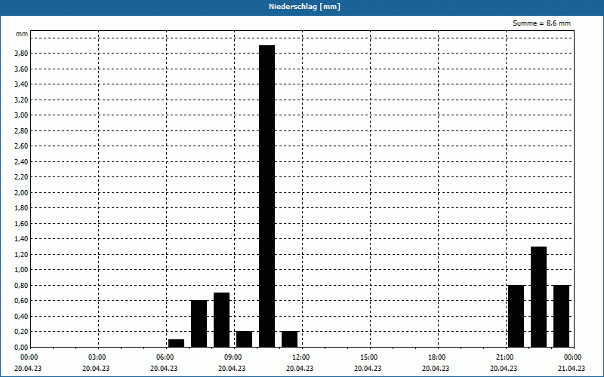Select the small 0,10 bar just after 06:00
The width and height of the screenshot is (604, 377).
point(177,343)
